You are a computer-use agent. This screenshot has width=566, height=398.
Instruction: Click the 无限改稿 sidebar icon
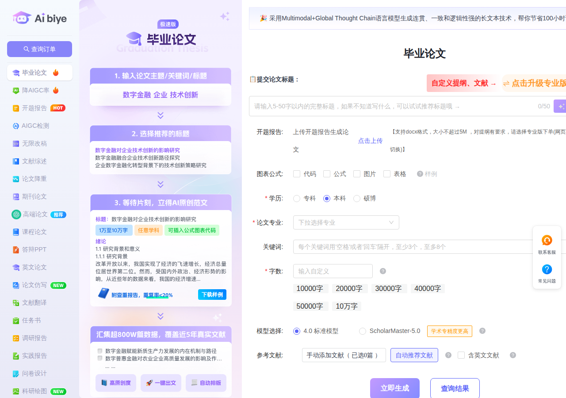coord(16,143)
